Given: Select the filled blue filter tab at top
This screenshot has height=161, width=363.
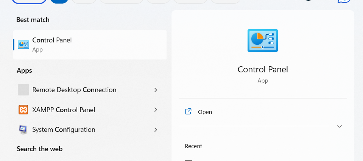Looking at the screenshot, I should (x=59, y=1).
